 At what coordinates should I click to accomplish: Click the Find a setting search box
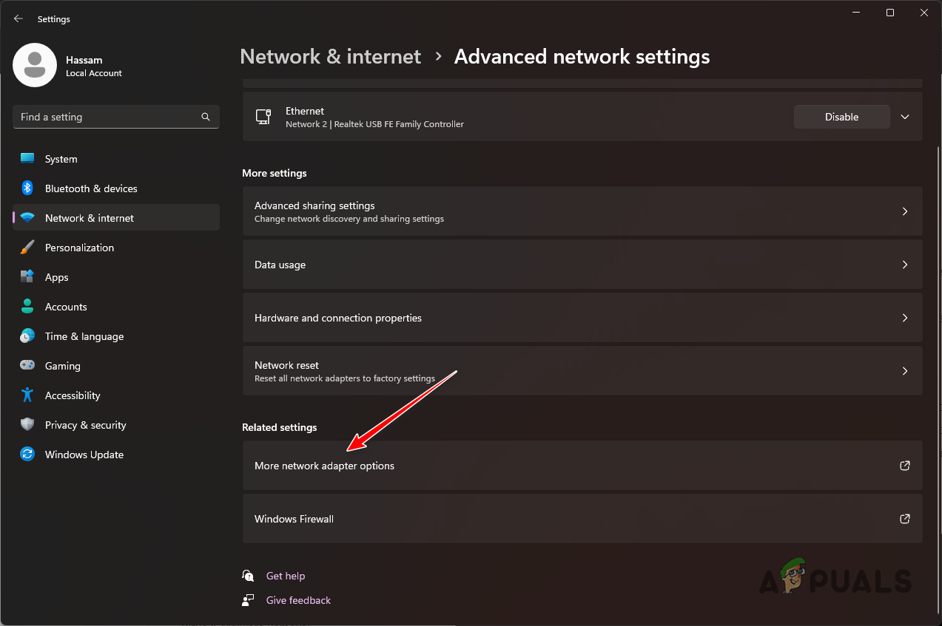click(115, 116)
